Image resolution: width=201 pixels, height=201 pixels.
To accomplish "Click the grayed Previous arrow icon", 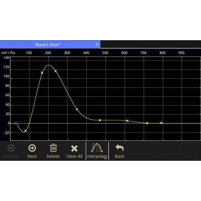I will [x=11, y=148].
